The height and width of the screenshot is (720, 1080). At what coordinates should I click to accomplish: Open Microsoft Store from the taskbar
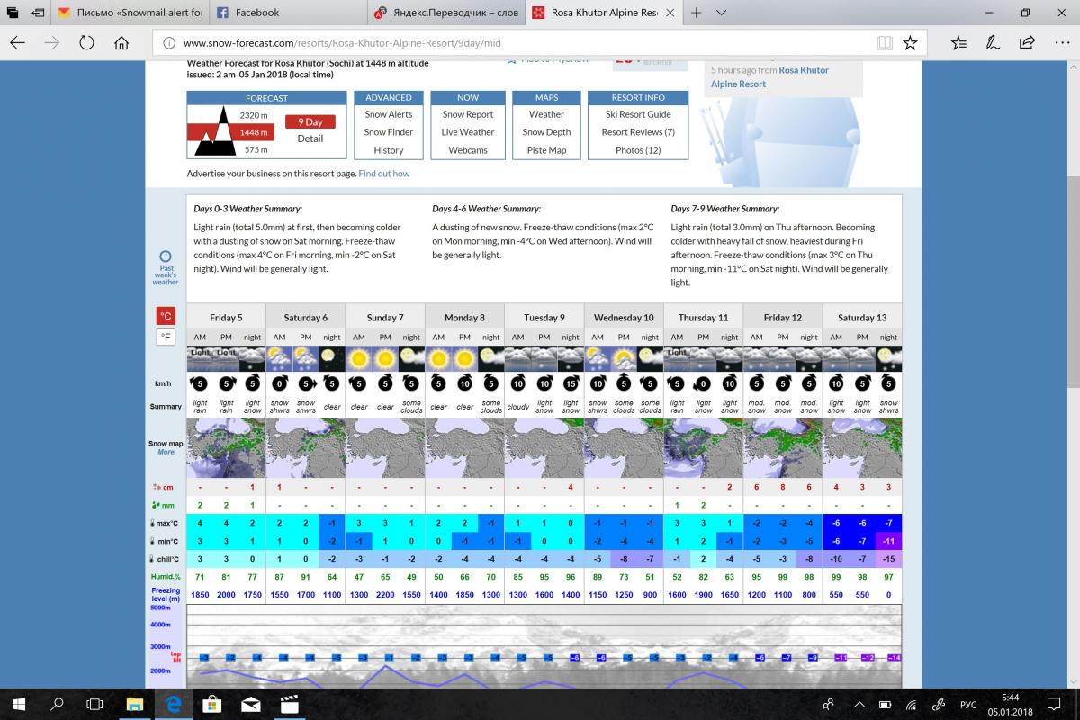(211, 704)
